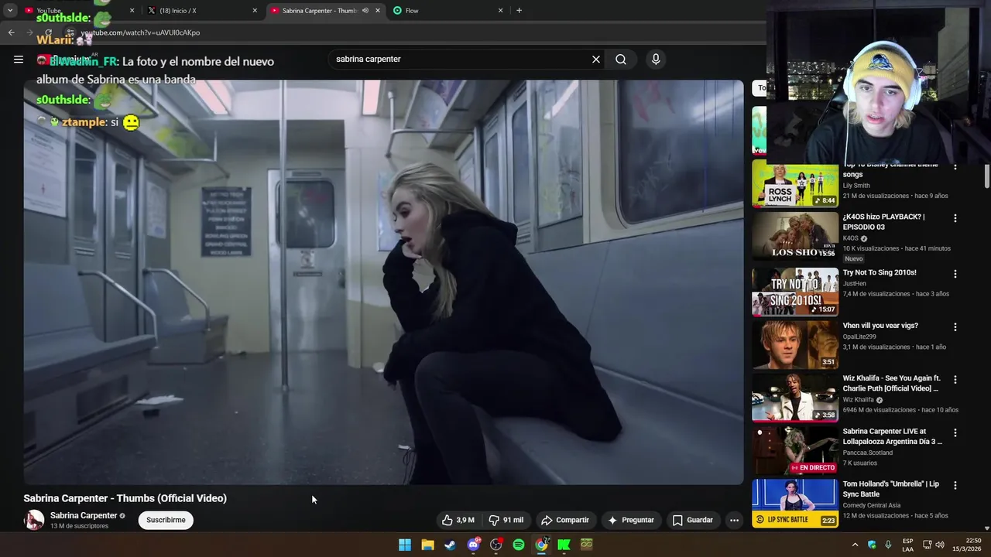This screenshot has height=557, width=991.
Task: Open the YouTube guide hamburger menu
Action: (19, 59)
